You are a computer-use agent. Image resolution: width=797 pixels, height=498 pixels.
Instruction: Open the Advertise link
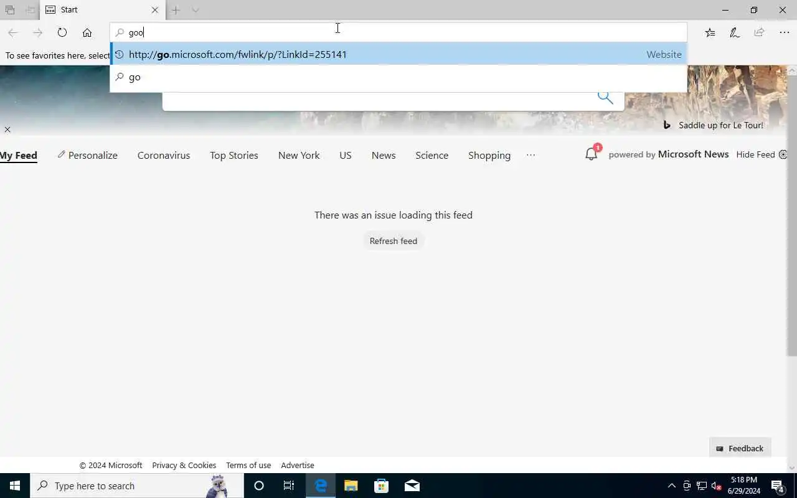tap(298, 465)
